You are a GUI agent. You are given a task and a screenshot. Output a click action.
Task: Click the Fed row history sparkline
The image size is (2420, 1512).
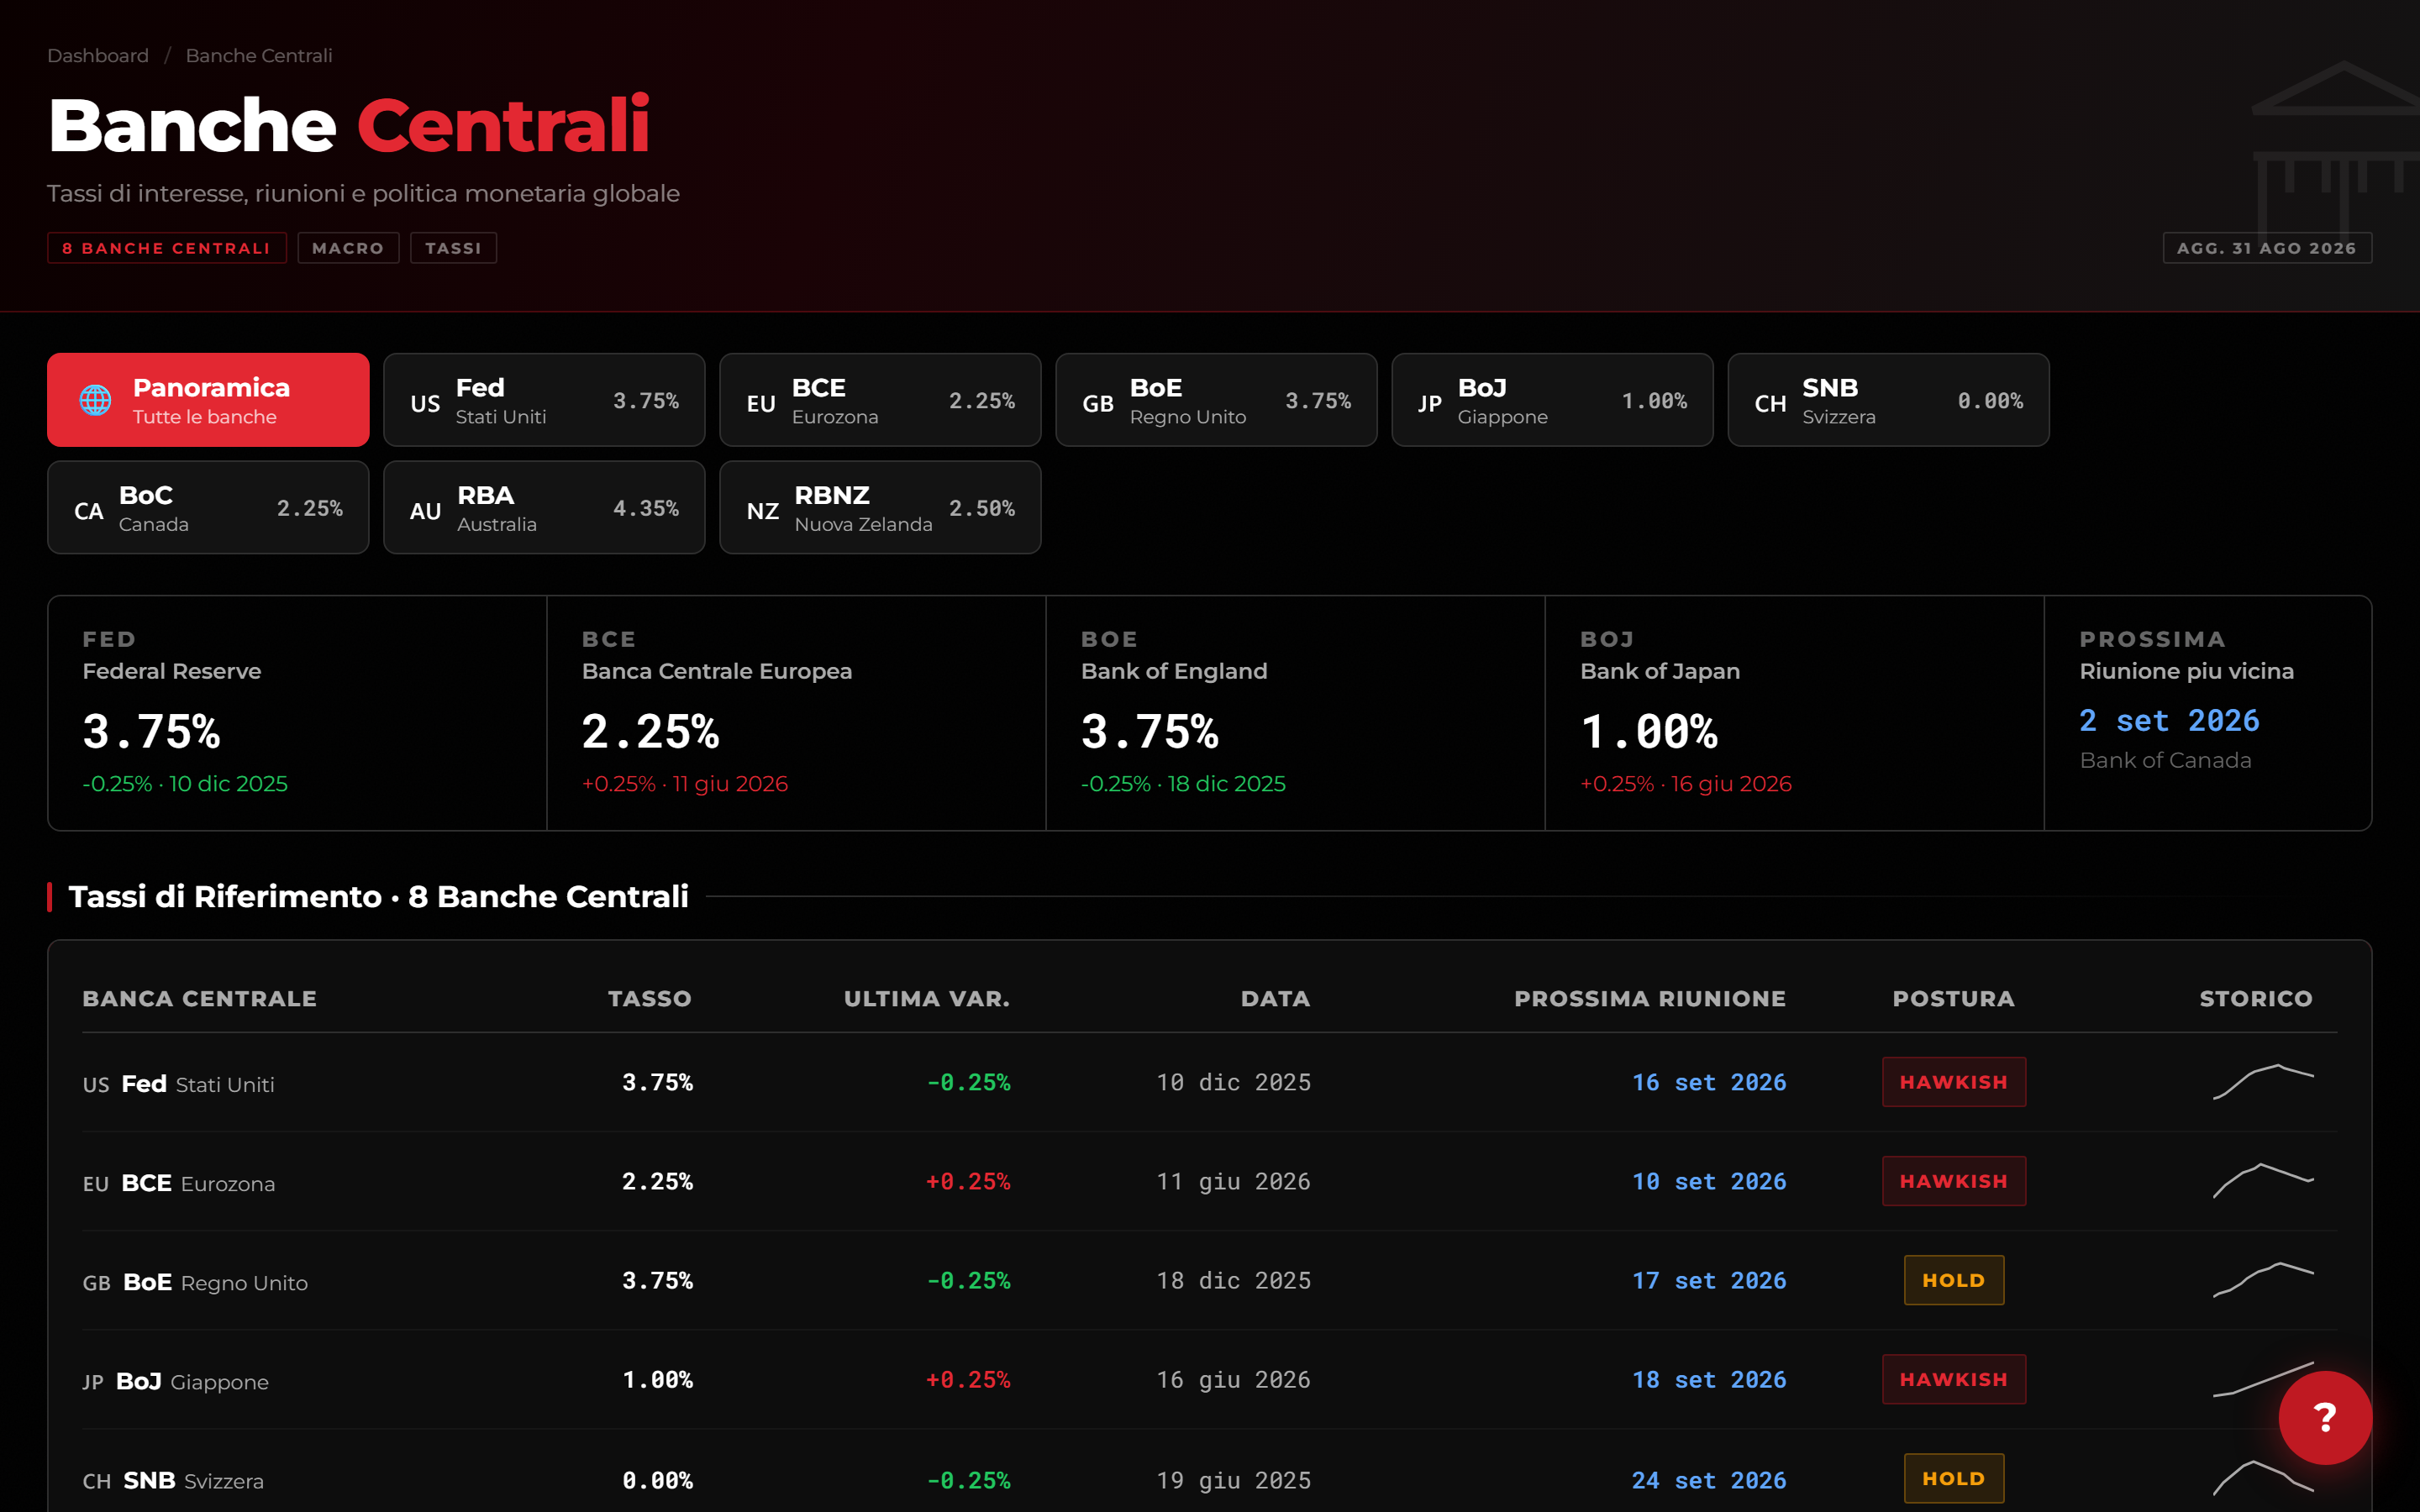pos(2263,1081)
